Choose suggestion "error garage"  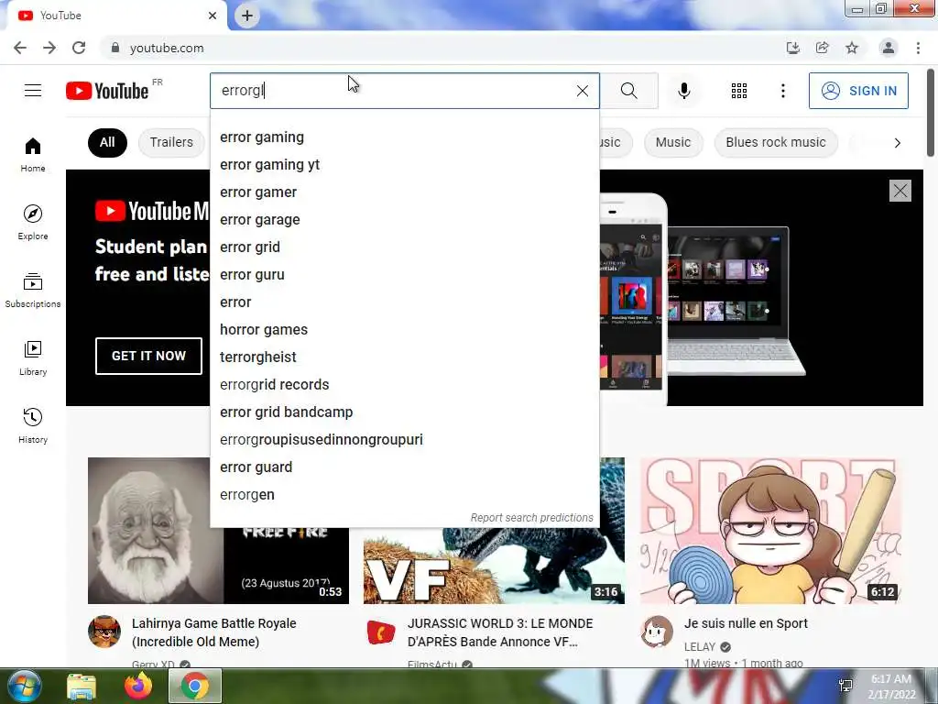click(404, 220)
